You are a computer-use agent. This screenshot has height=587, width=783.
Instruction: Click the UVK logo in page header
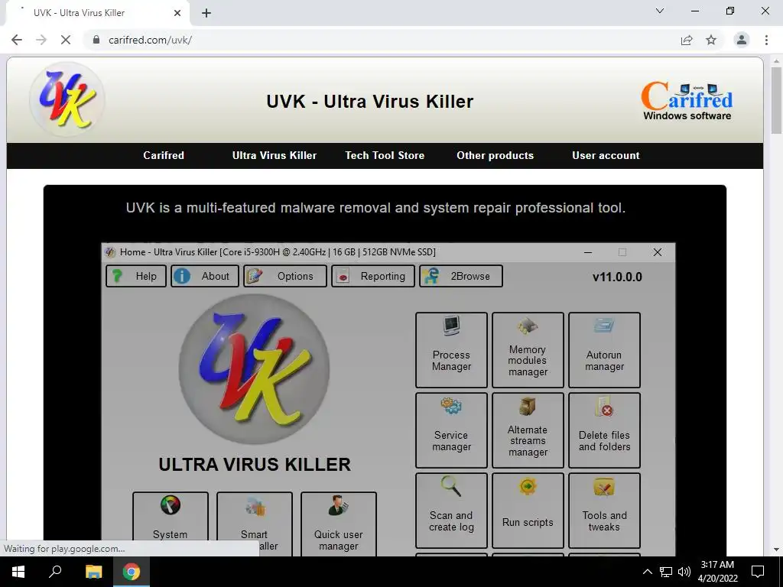(x=67, y=99)
